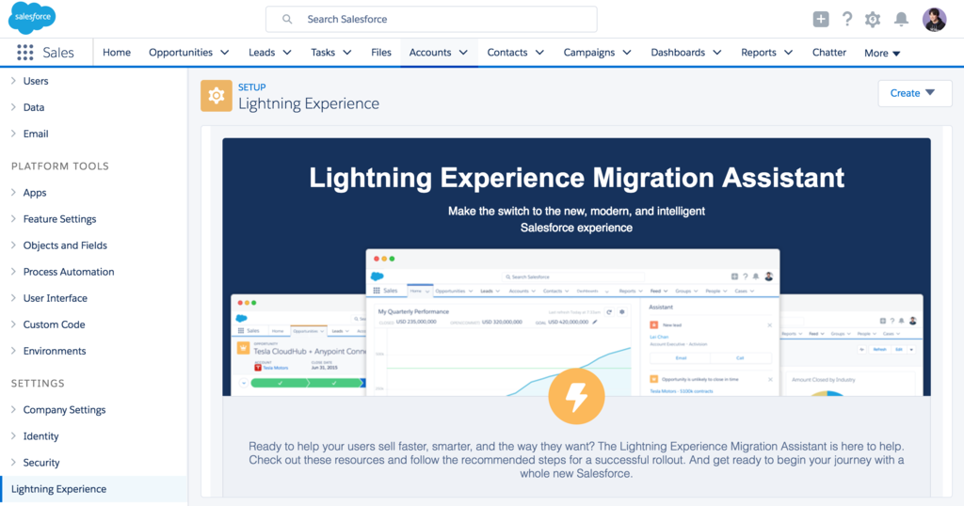
Task: Click the orange lightning bolt circle icon
Action: click(x=576, y=396)
